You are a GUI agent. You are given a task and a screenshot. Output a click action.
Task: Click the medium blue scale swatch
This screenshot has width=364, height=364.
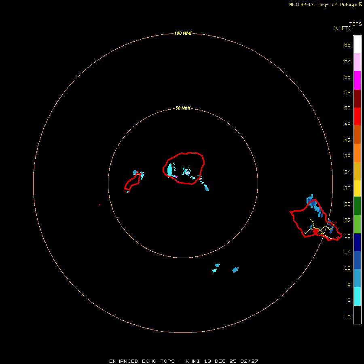coord(357,260)
